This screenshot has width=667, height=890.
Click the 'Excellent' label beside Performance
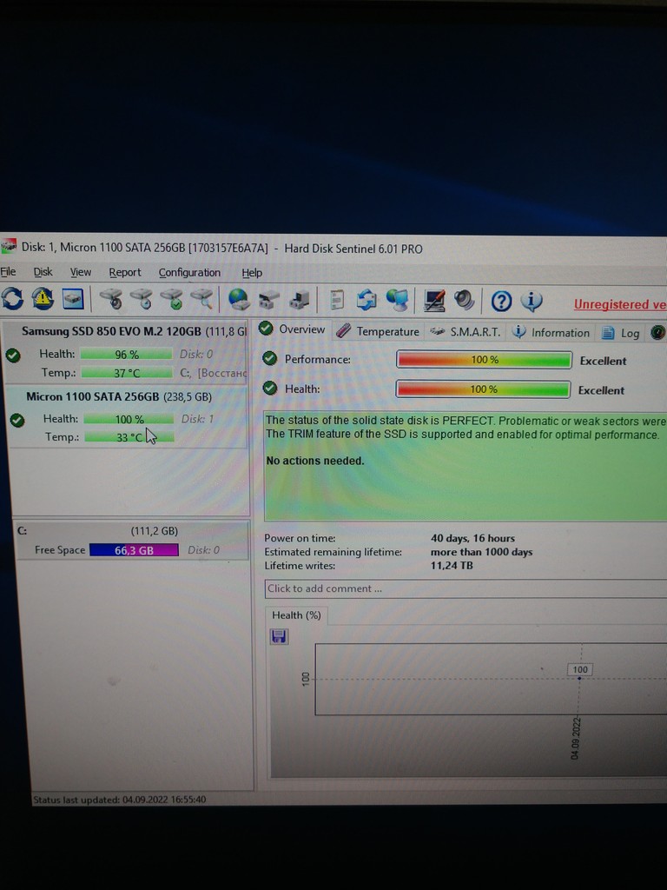tap(603, 361)
